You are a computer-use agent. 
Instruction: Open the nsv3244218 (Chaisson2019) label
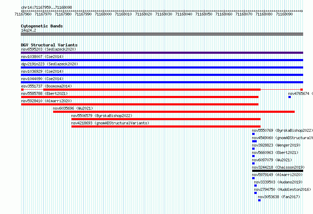[x=278, y=167]
